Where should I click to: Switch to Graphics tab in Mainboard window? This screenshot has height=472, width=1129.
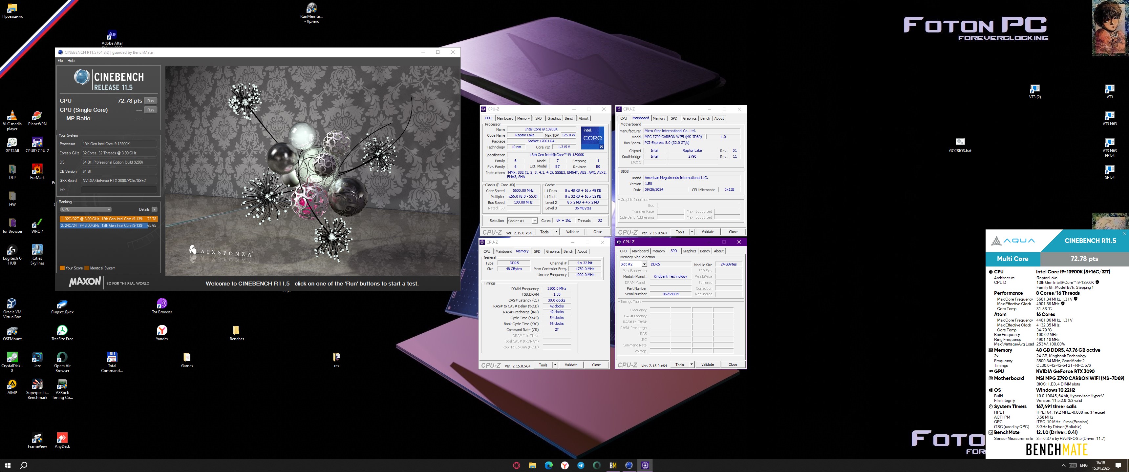coord(690,118)
